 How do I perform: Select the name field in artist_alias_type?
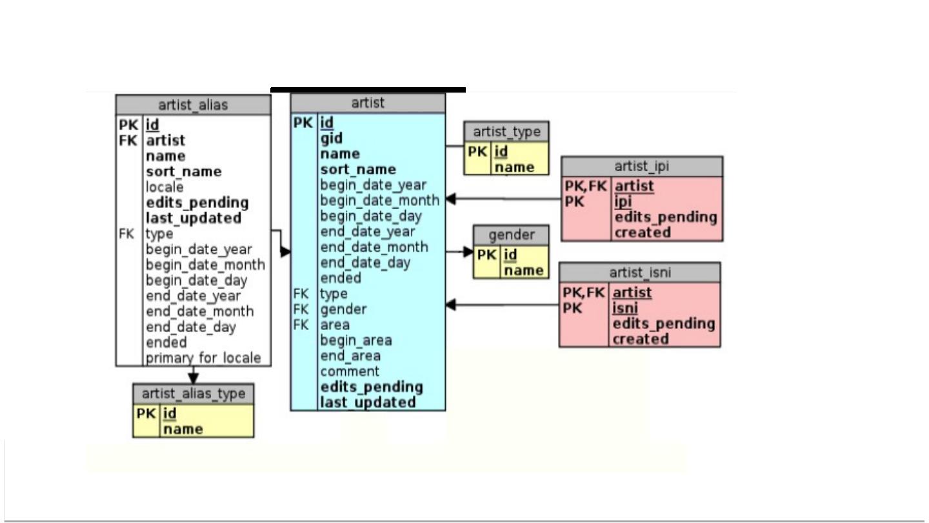183,429
